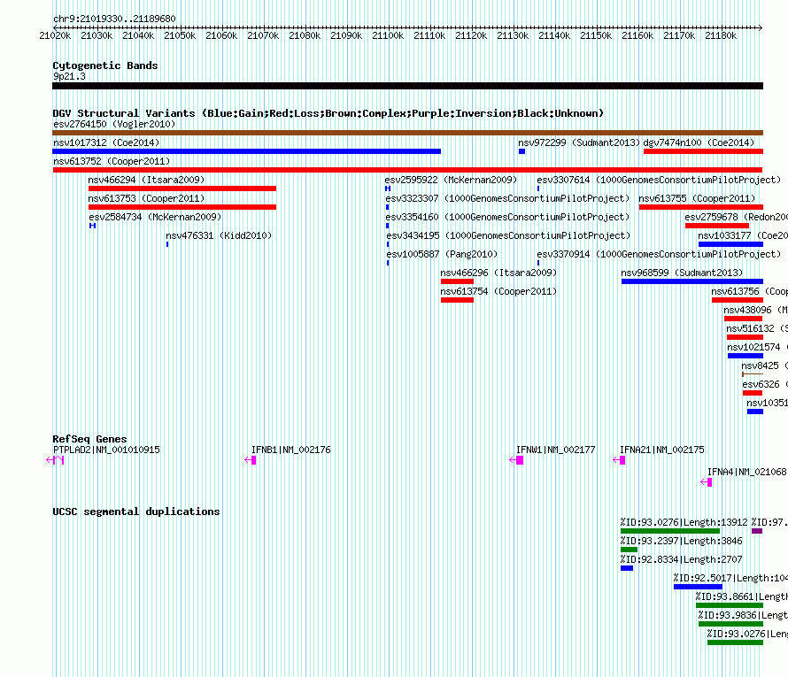Click the thin brown nsv8425 variant line

753,374
